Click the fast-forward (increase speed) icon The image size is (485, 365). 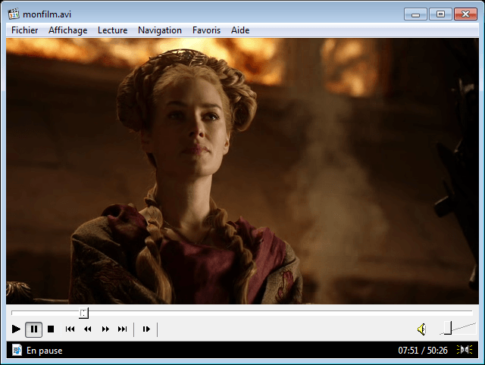pos(105,329)
